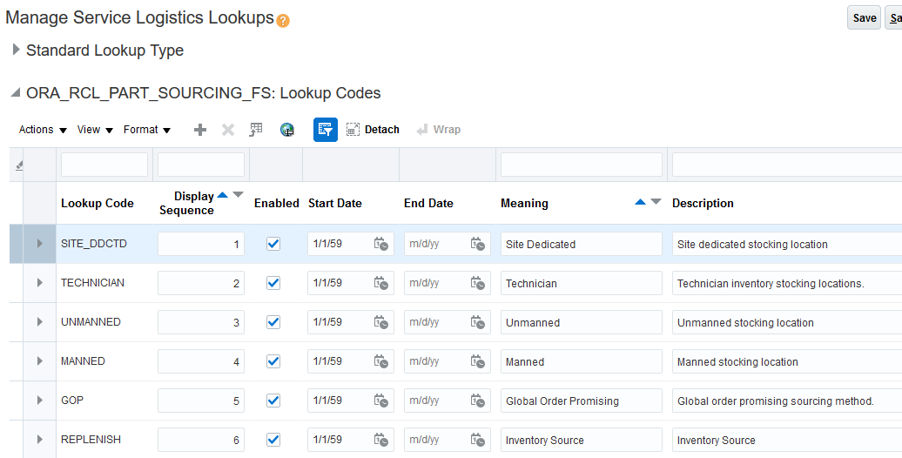The height and width of the screenshot is (458, 902).
Task: Uncheck Enabled for the TECHNICIAN lookup code
Action: pyautogui.click(x=273, y=283)
